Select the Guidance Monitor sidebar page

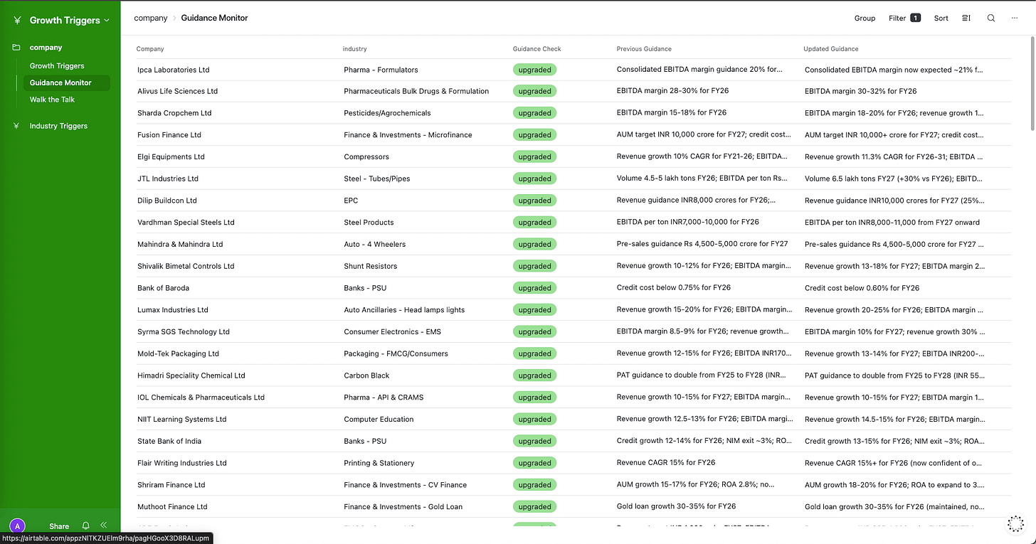(66, 82)
